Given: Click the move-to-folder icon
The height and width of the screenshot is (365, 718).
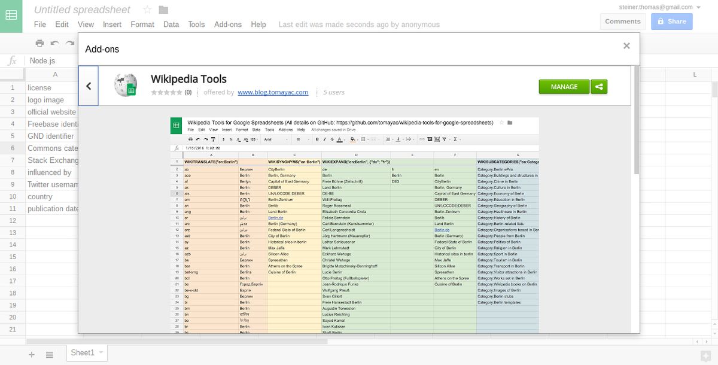Looking at the screenshot, I should coord(163,10).
